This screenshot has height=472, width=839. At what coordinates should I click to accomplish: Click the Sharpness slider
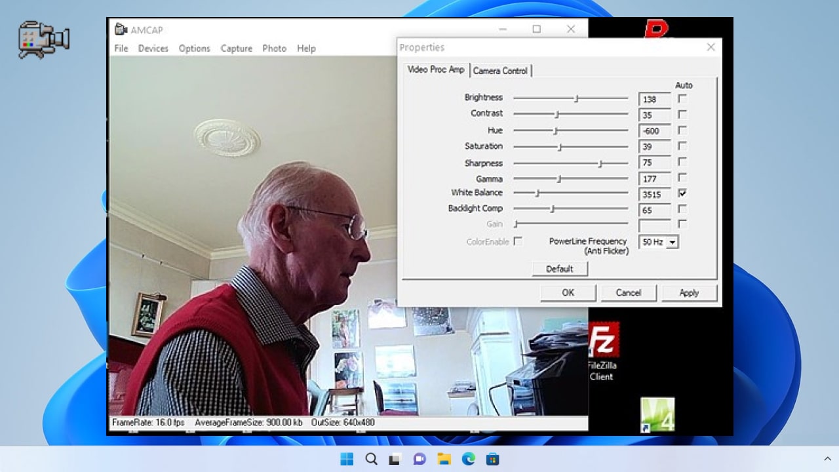click(570, 163)
